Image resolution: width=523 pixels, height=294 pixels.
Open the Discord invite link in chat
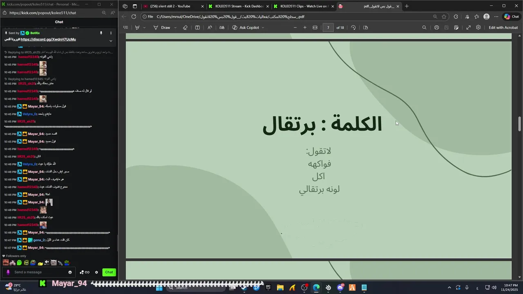tap(48, 39)
